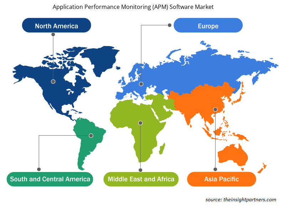This screenshot has height=207, width=285.
Task: Click the Europe label pill
Action: pyautogui.click(x=208, y=25)
